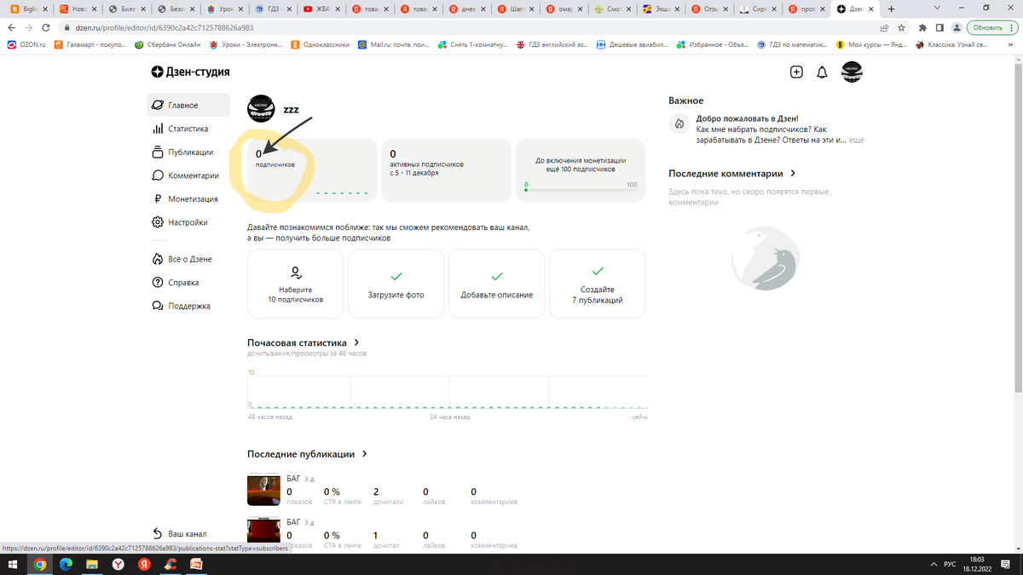This screenshot has width=1023, height=575.
Task: Open Chrome from the taskbar
Action: point(40,564)
